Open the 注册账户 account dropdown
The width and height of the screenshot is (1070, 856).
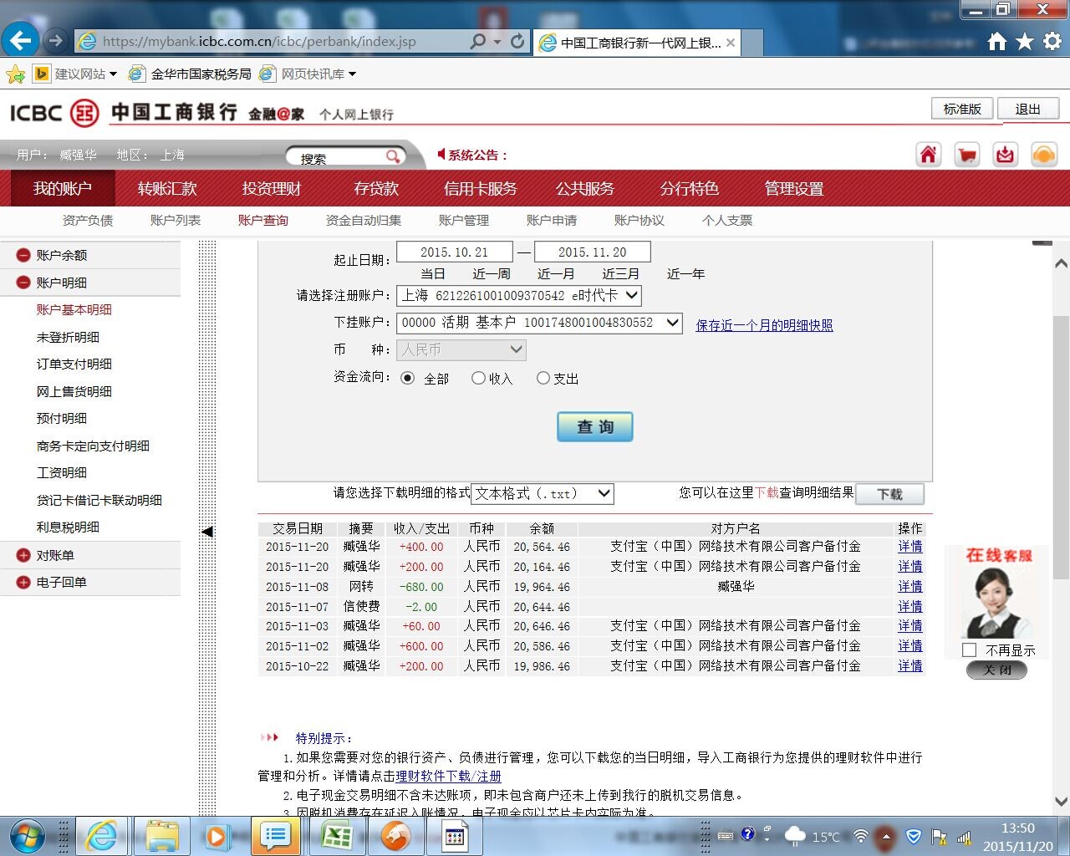(519, 295)
